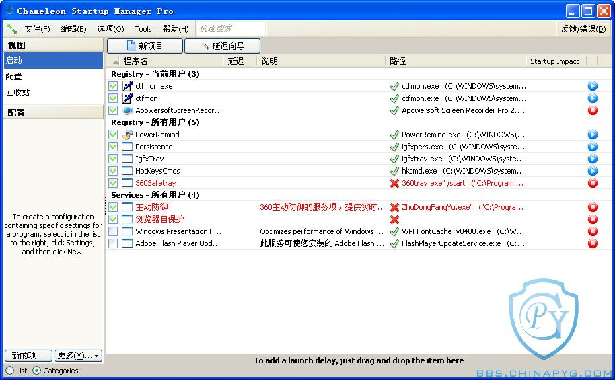The width and height of the screenshot is (615, 380).
Task: Click the blue play icon for IgfxTray
Action: click(592, 159)
